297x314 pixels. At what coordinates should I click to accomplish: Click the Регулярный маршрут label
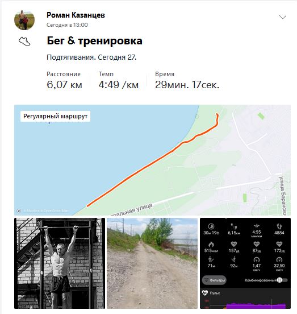[x=55, y=117]
